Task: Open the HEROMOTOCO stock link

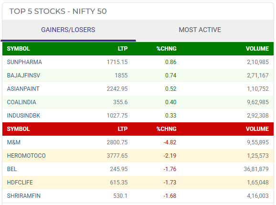Action: click(26, 156)
